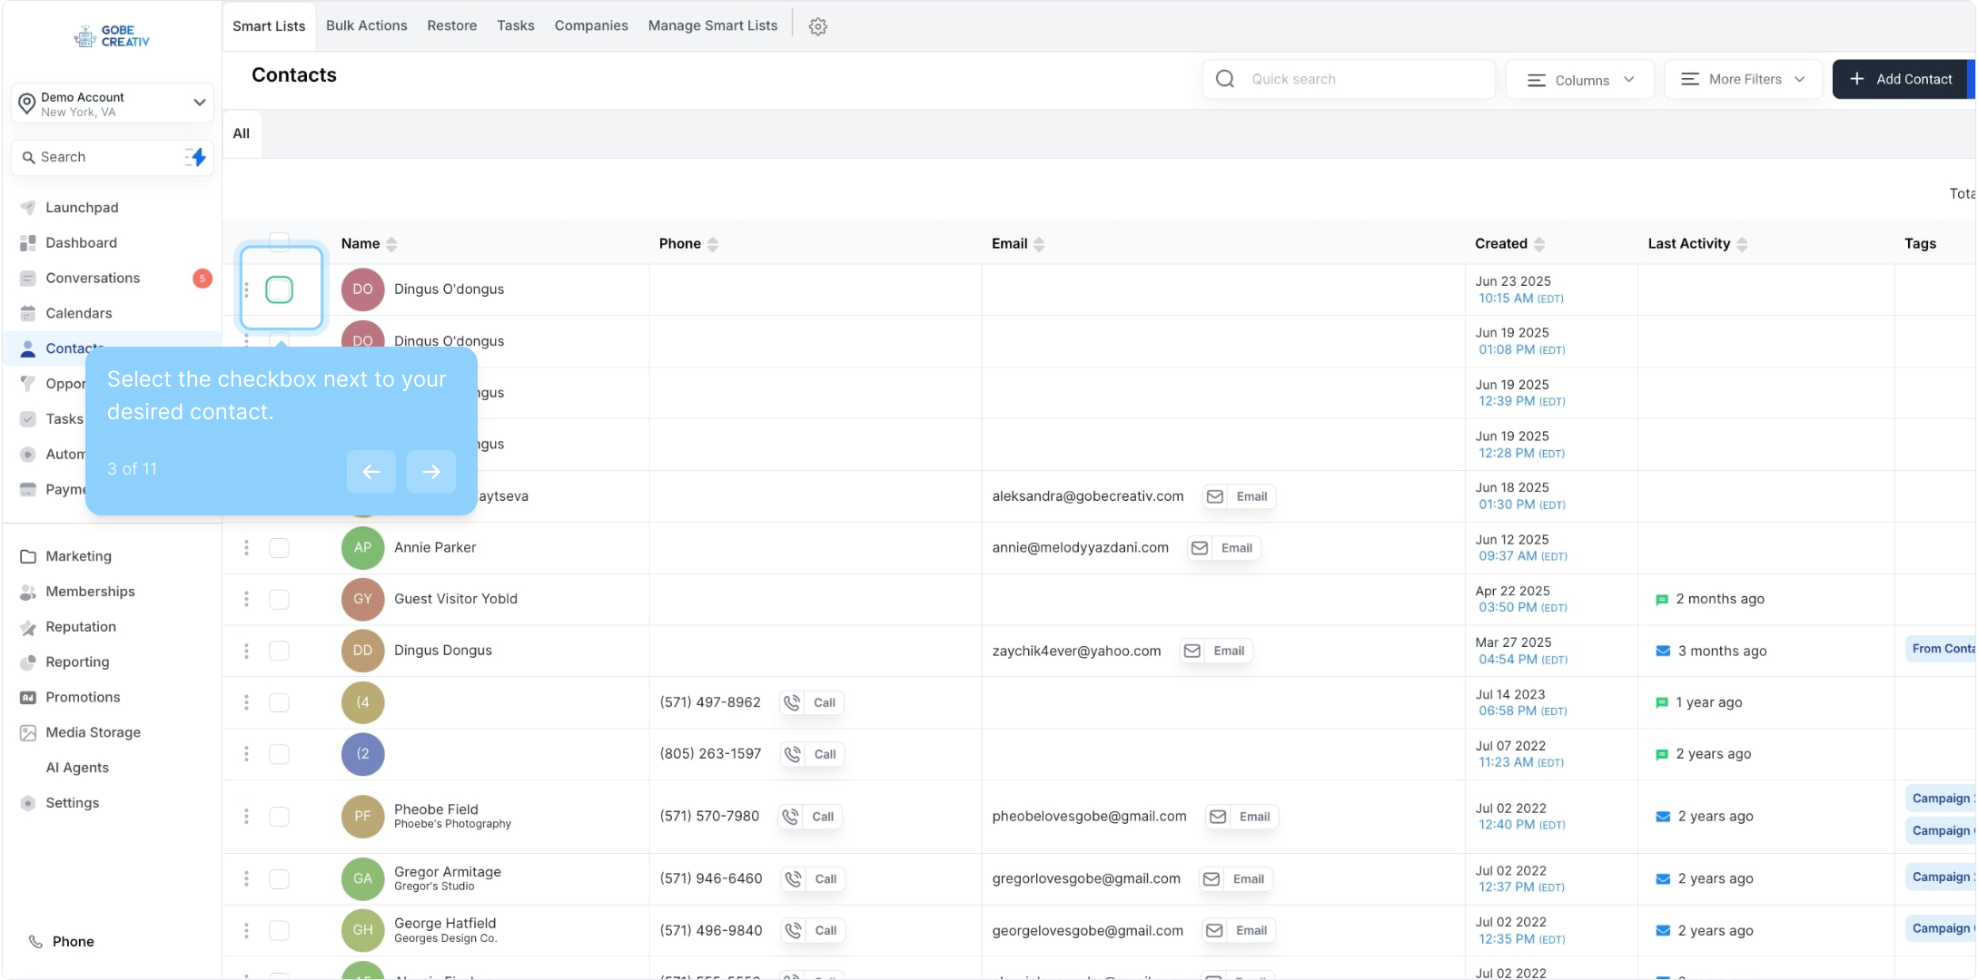This screenshot has height=980, width=1978.
Task: Select the highlighted checkbox for Dingus O'dongus
Action: tap(279, 289)
